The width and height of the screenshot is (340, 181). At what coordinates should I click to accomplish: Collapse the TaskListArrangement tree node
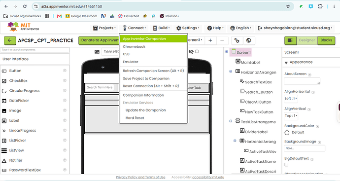coord(231,121)
